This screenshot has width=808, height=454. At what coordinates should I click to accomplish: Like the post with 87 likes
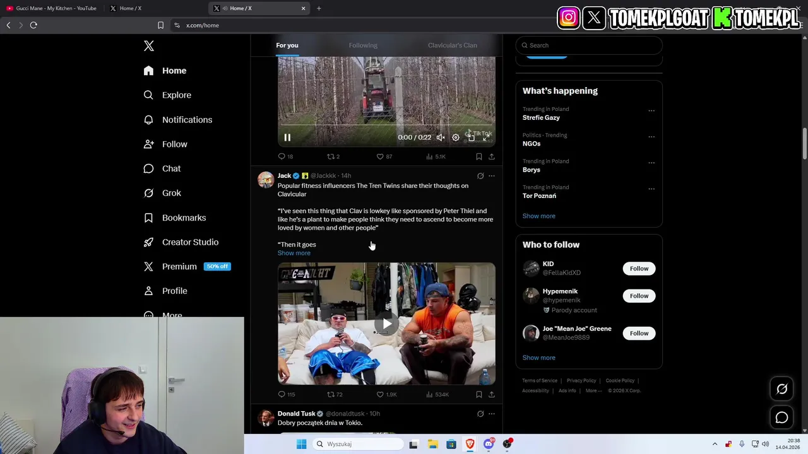[384, 156]
